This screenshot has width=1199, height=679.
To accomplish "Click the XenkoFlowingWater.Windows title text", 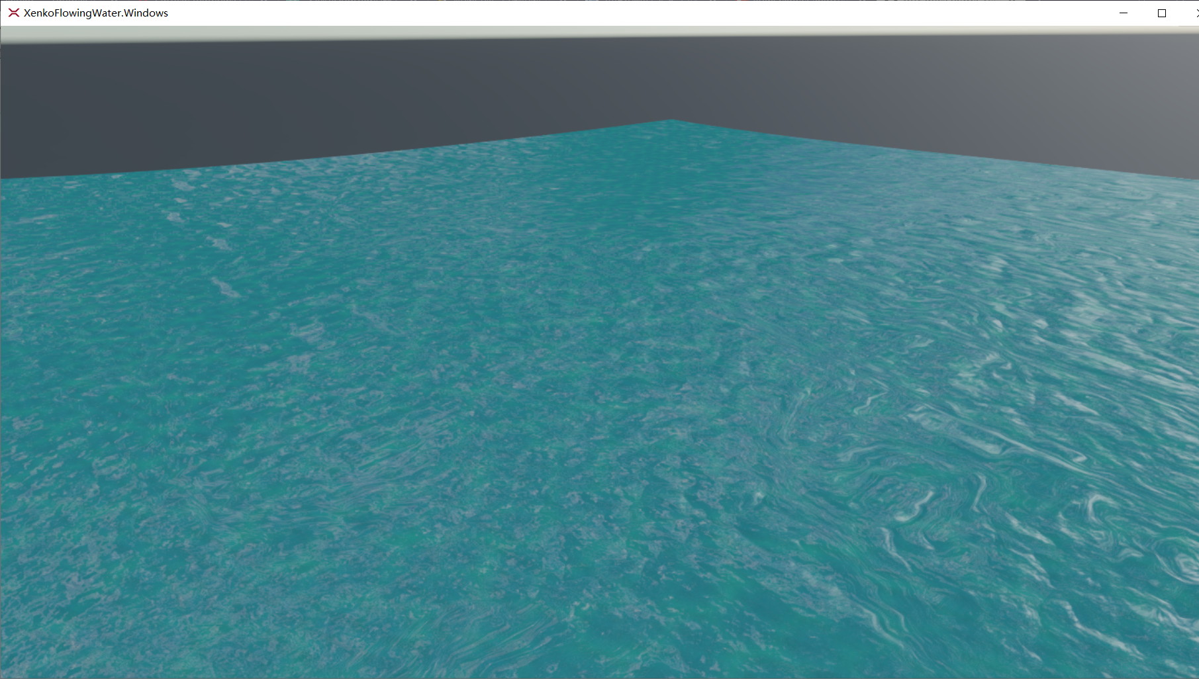I will click(x=96, y=13).
